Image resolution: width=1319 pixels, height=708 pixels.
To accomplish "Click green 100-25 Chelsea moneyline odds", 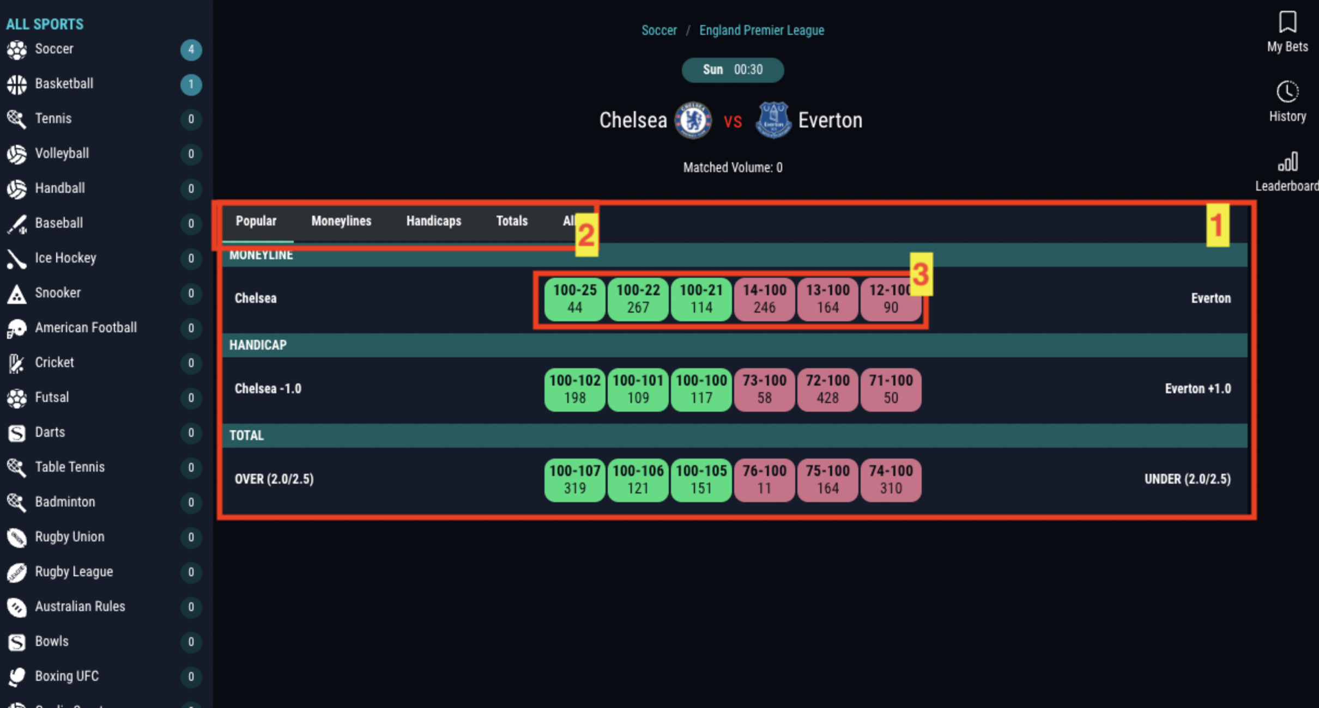I will (574, 299).
